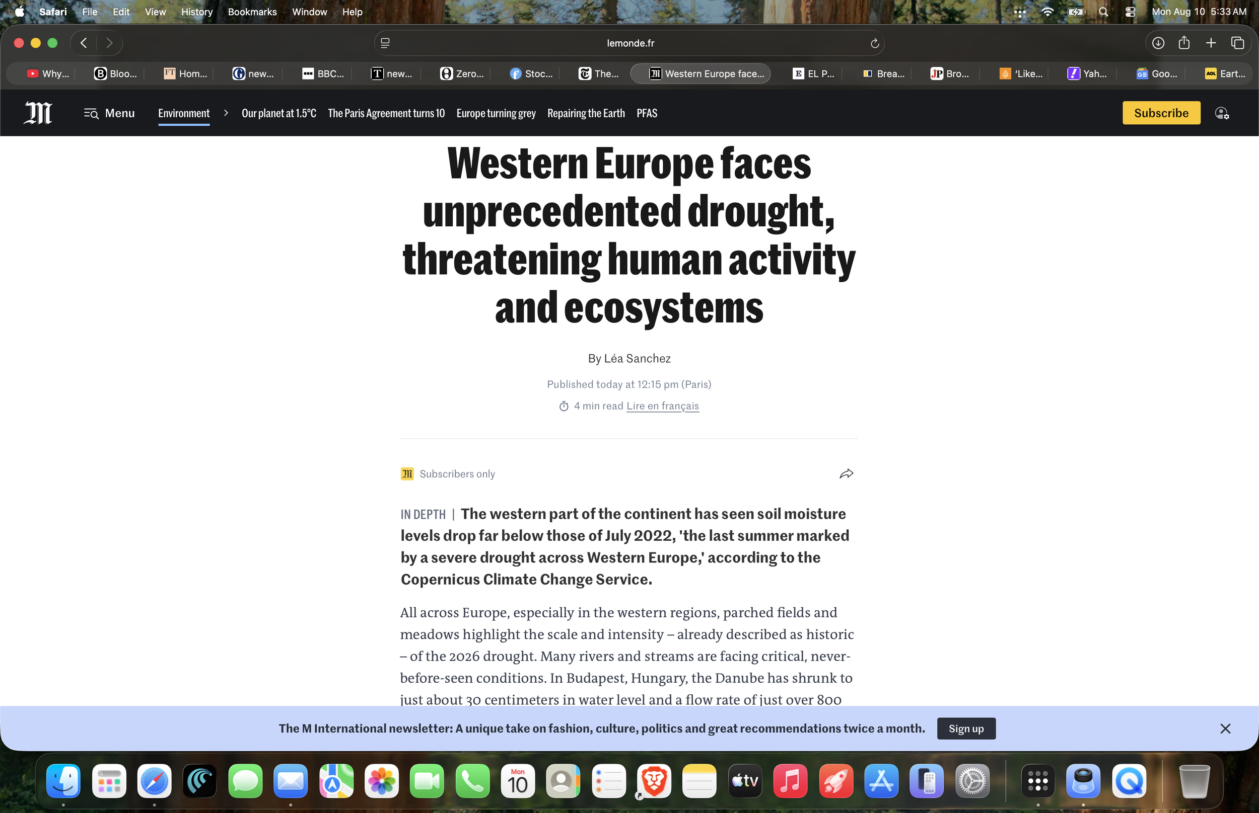Open Apple TV from the Dock

[x=745, y=781]
